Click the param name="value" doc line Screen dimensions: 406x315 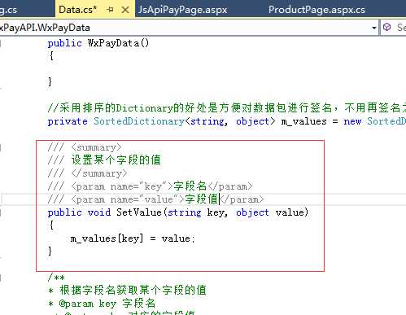coord(155,199)
